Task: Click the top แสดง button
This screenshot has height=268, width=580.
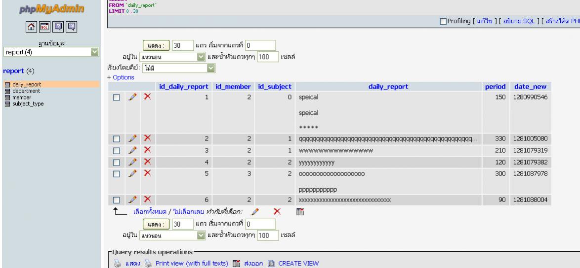Action: [157, 46]
